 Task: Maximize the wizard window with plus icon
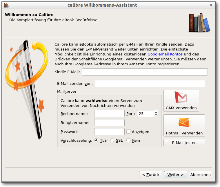click(x=205, y=5)
